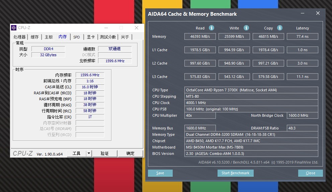Click the L2 Cache Copy value 997.21 GB/s
This screenshot has height=192, width=332.
268,63
